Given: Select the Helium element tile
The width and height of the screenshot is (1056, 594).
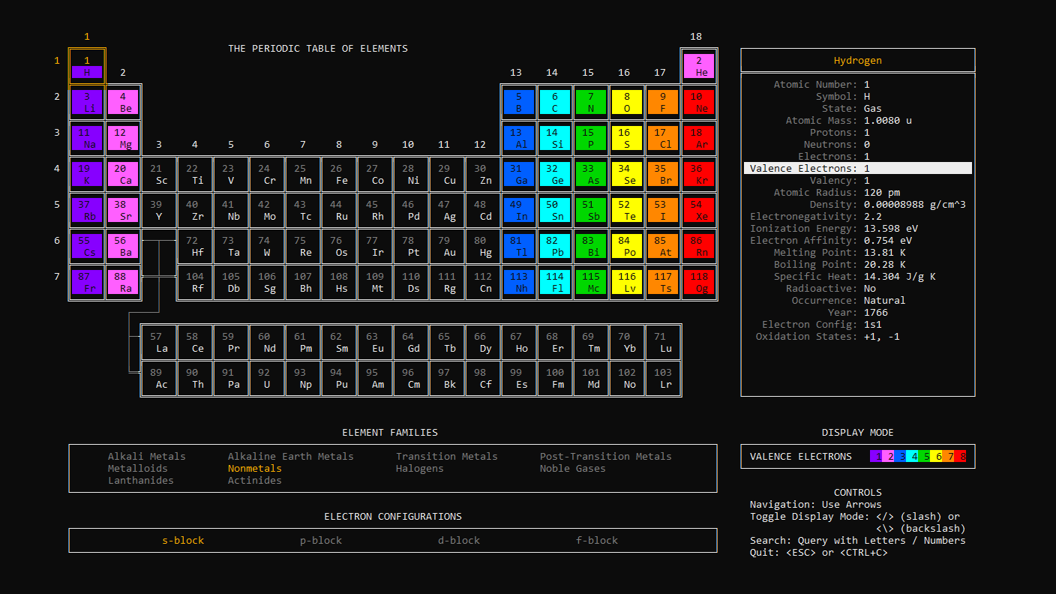Looking at the screenshot, I should tap(699, 66).
